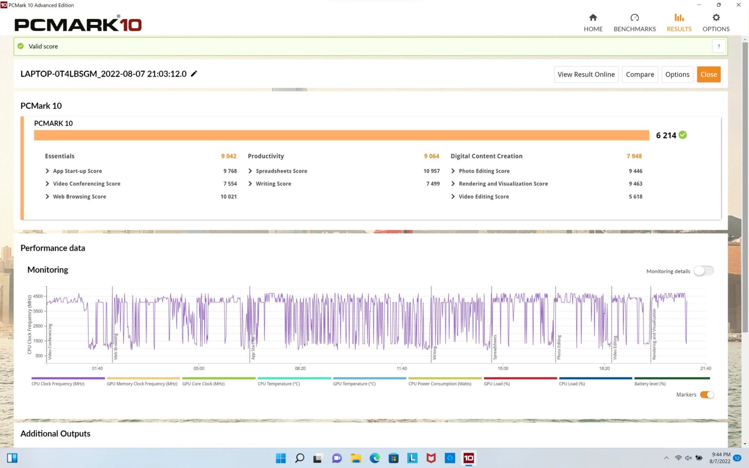Open File Explorer from the taskbar
Image resolution: width=749 pixels, height=468 pixels.
356,458
